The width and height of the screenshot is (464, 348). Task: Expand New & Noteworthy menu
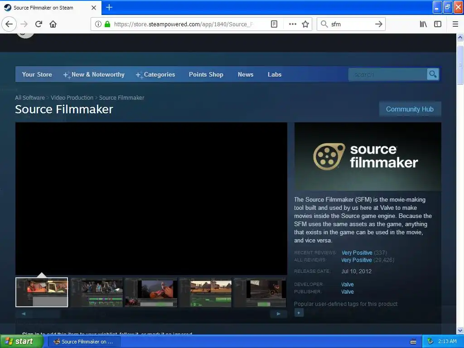pos(94,75)
